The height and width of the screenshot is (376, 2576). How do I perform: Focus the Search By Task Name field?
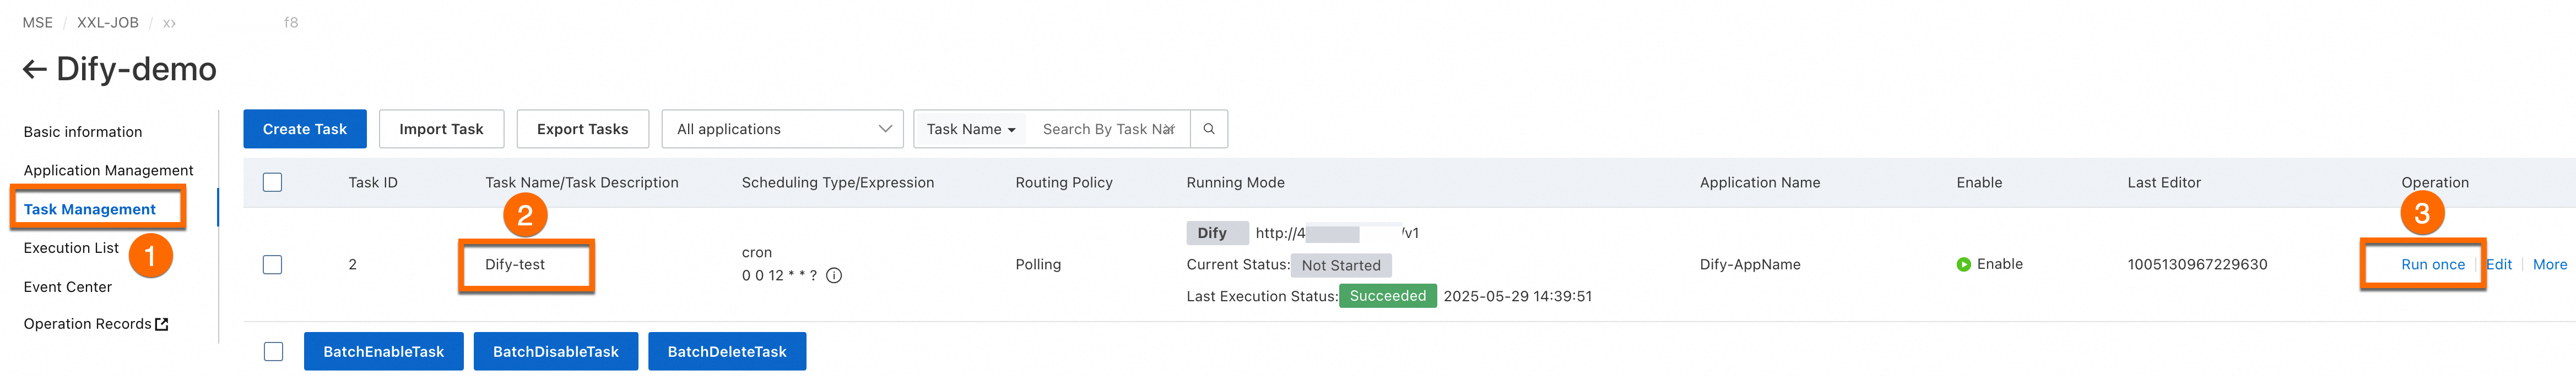coord(1108,129)
